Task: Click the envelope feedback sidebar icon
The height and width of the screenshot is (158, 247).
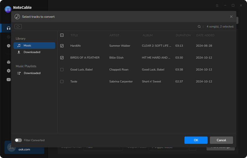Action: pos(9,80)
